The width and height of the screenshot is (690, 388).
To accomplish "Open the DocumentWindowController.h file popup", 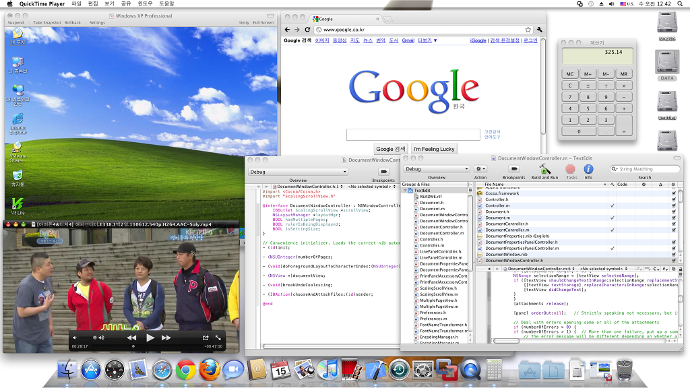I will pyautogui.click(x=307, y=187).
